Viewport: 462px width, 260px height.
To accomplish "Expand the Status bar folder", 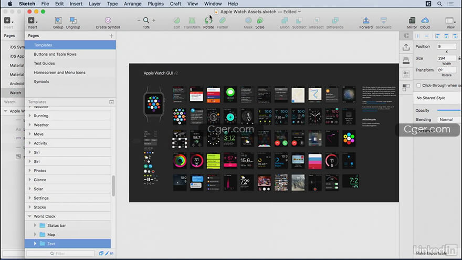I will [35, 225].
